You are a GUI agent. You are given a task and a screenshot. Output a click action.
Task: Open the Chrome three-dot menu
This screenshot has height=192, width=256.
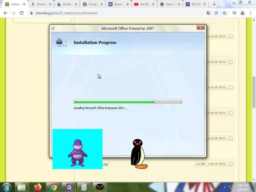point(250,13)
